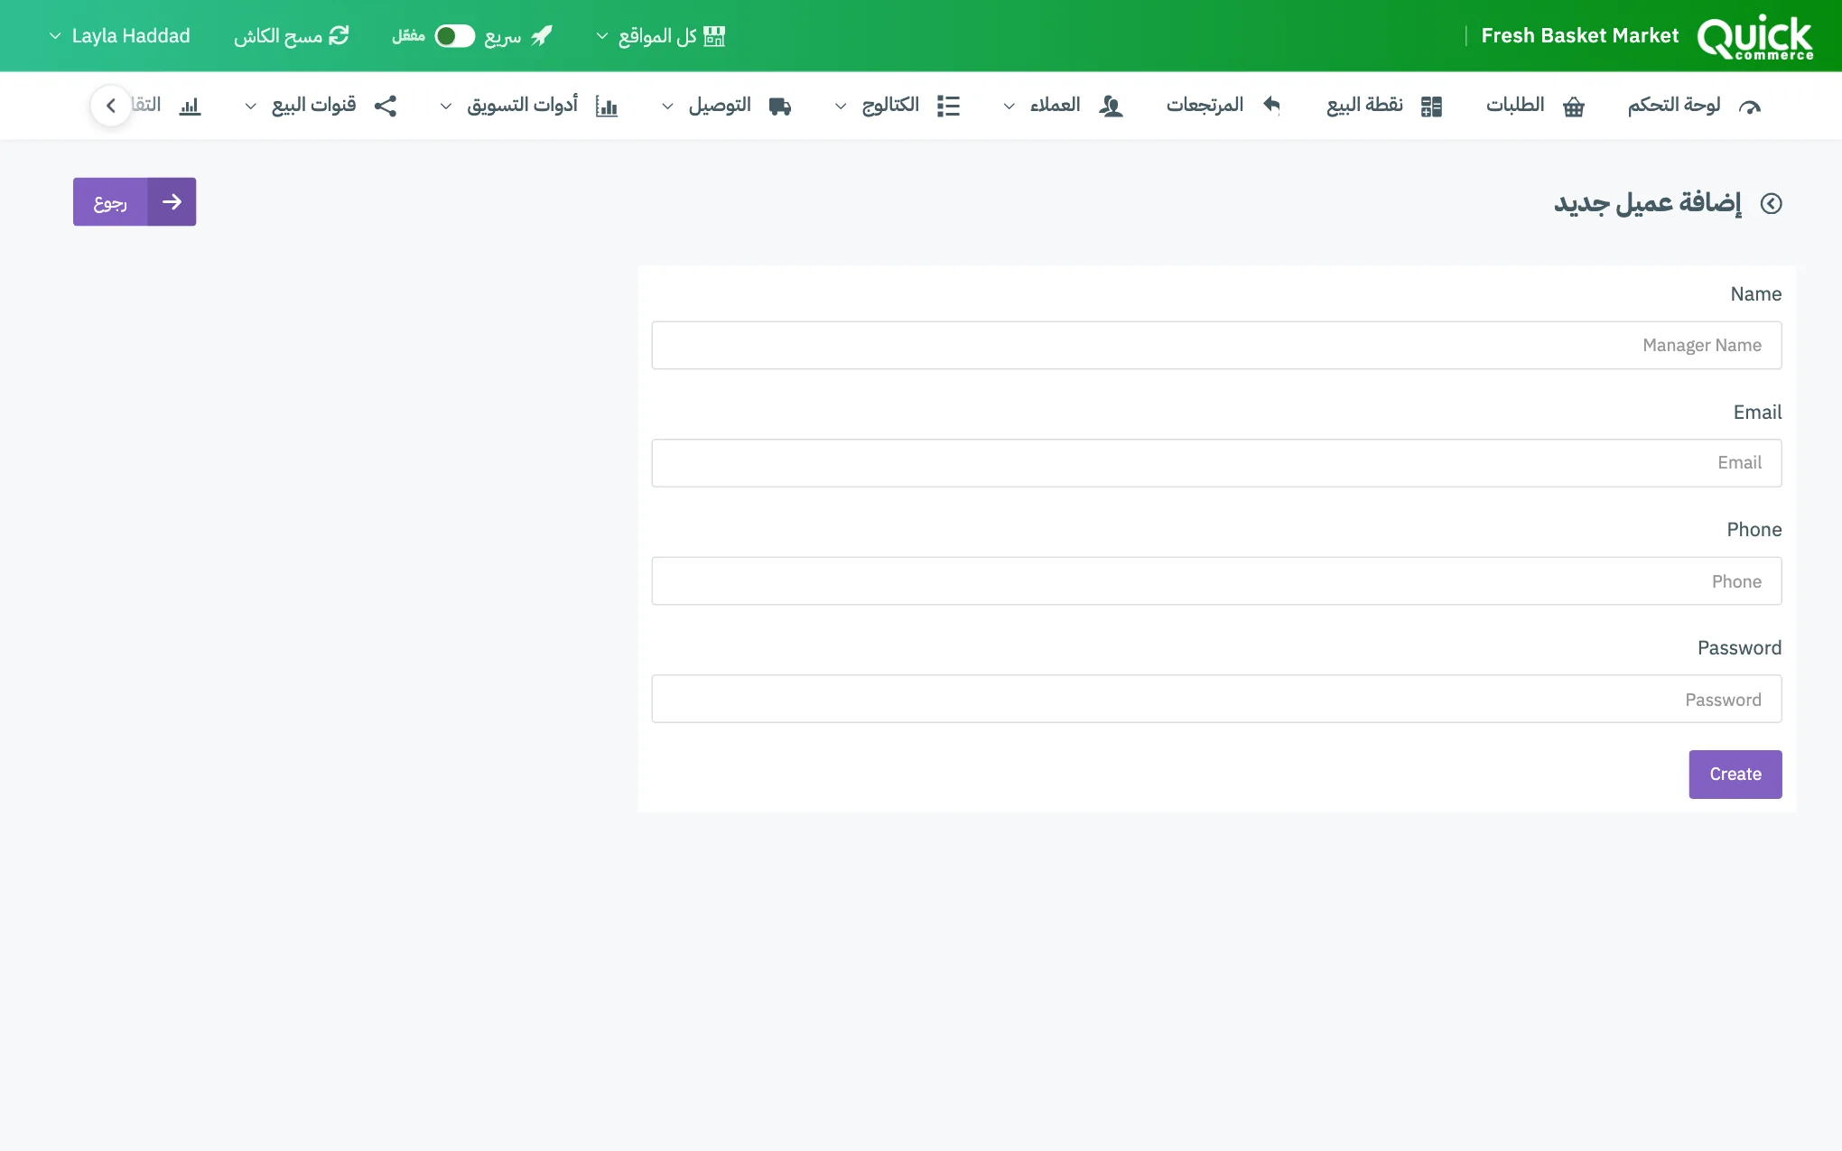Open the نقطة البيع point of sale tab
This screenshot has height=1151, width=1842.
tap(1384, 106)
